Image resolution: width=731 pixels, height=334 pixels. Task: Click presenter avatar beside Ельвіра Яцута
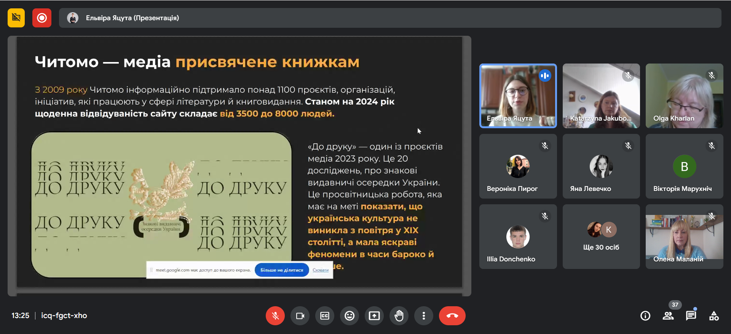point(73,18)
